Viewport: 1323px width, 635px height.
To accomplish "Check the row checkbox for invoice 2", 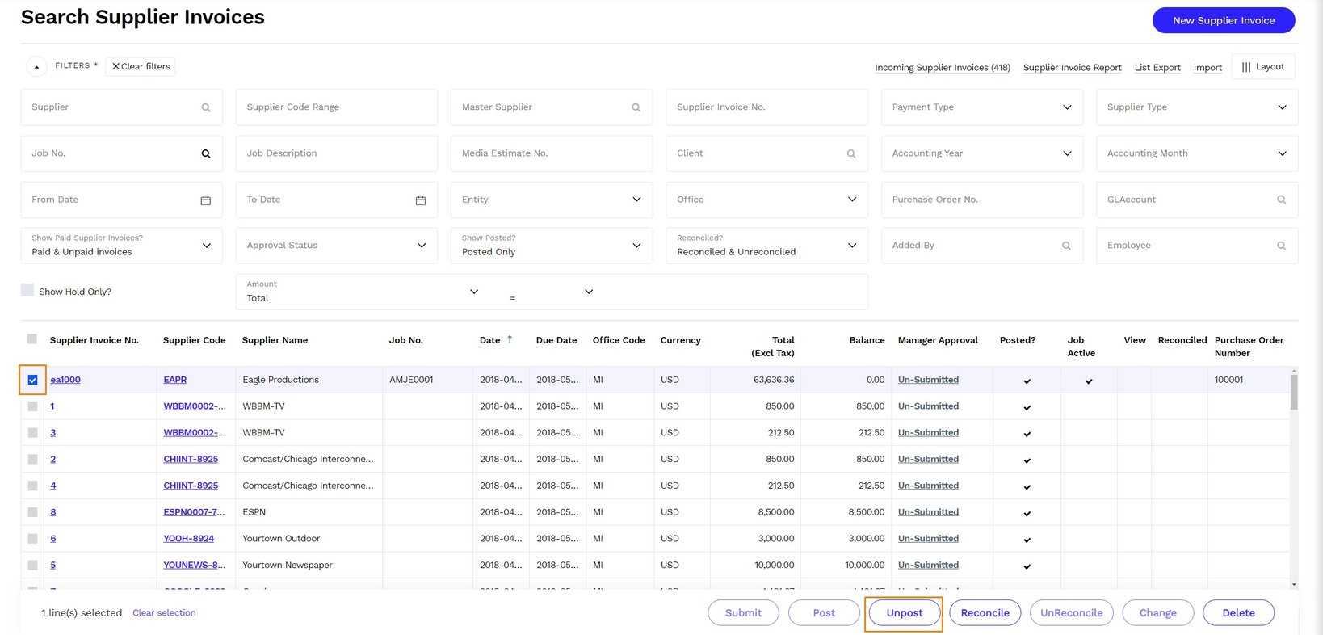I will click(x=32, y=459).
